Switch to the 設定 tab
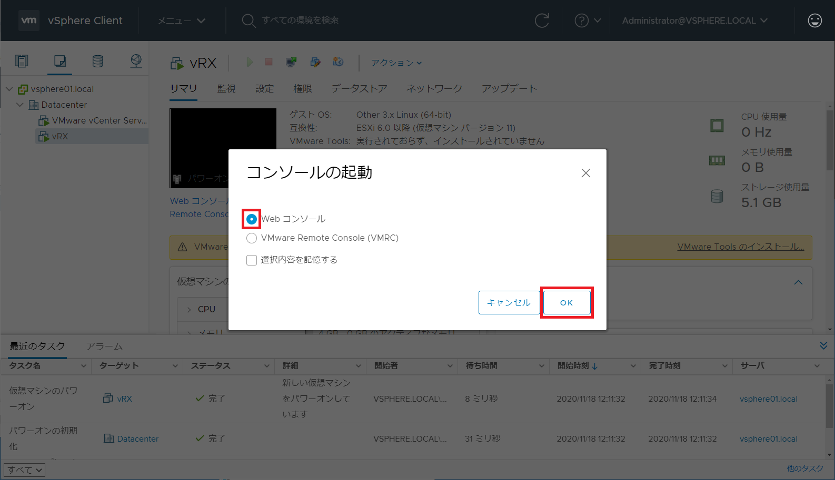835x480 pixels. pos(264,88)
